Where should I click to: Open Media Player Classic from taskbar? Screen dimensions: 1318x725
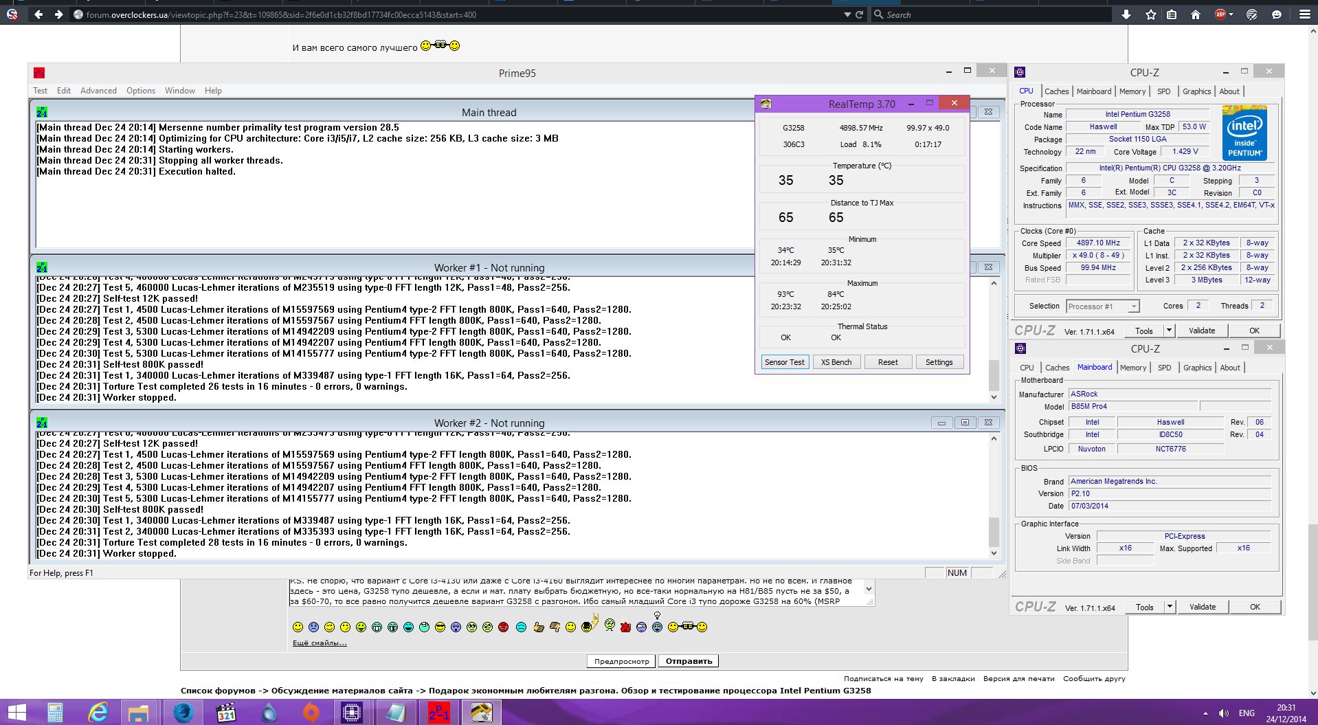pyautogui.click(x=225, y=712)
